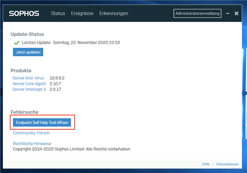Open the Hilfe link
The image size is (247, 173).
pos(206,164)
